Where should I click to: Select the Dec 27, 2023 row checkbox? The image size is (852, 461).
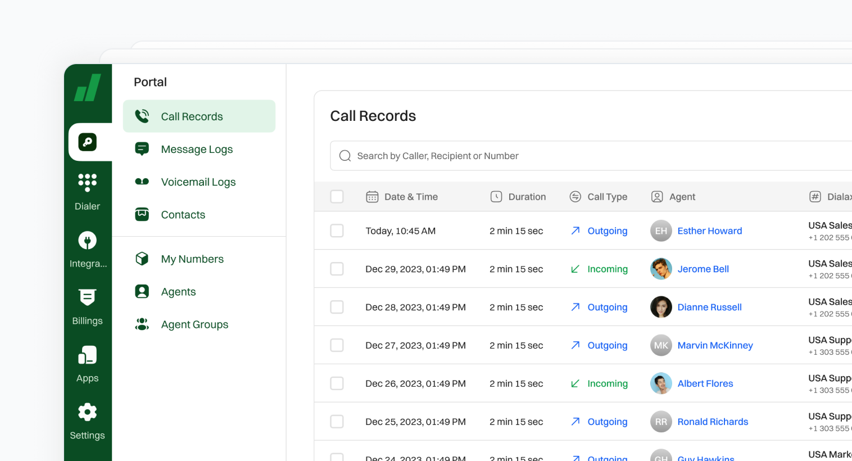tap(337, 345)
